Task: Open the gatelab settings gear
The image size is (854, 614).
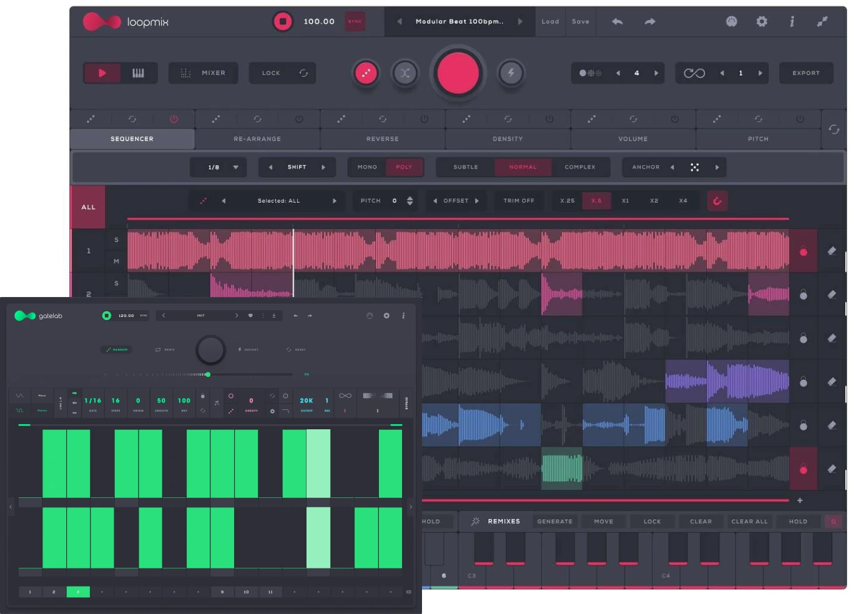Action: click(x=386, y=316)
